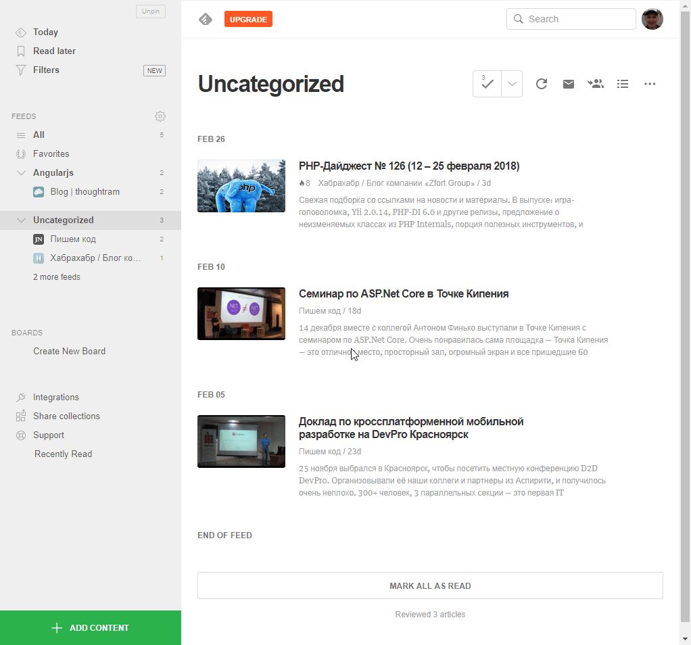The height and width of the screenshot is (645, 691).
Task: Click in the Search input field
Action: coord(571,19)
